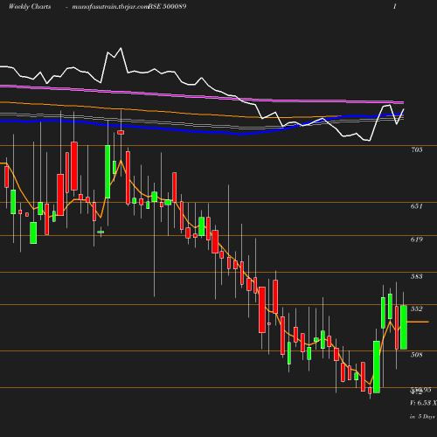Click the tall green candle near 472 low
Viewport: 437px width, 437px height.
[377, 367]
